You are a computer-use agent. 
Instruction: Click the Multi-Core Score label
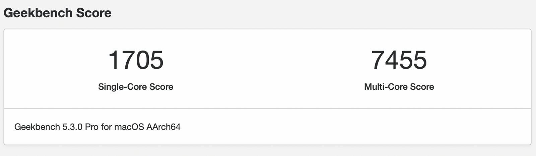click(x=399, y=87)
